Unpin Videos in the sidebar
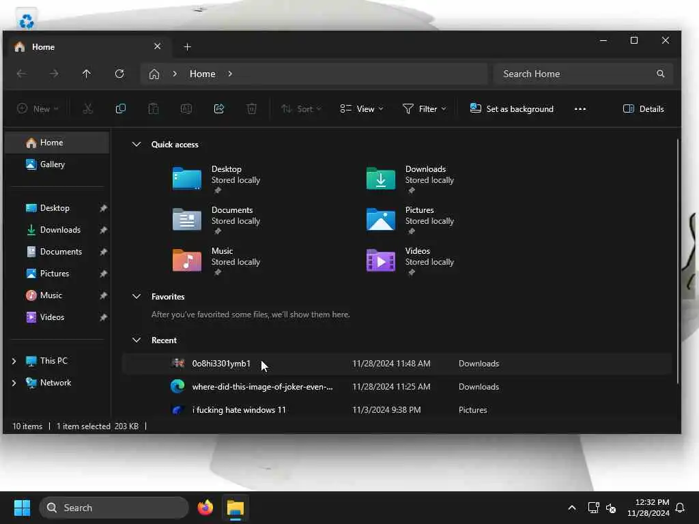 click(104, 317)
